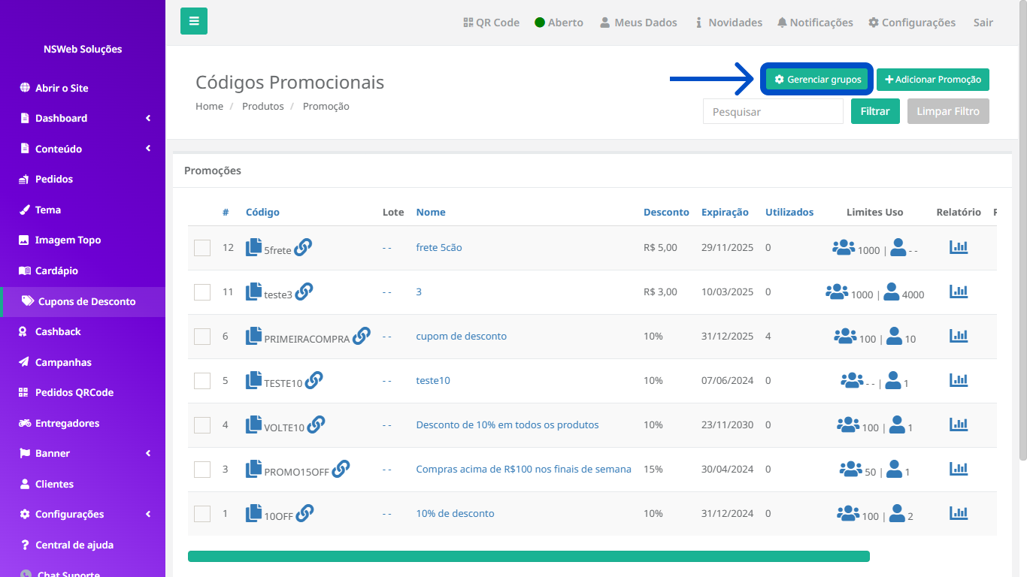
Task: Open report chart icon for 10OFF row
Action: coord(959,512)
